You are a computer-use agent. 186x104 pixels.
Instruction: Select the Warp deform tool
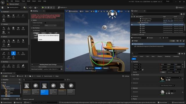click(23, 41)
